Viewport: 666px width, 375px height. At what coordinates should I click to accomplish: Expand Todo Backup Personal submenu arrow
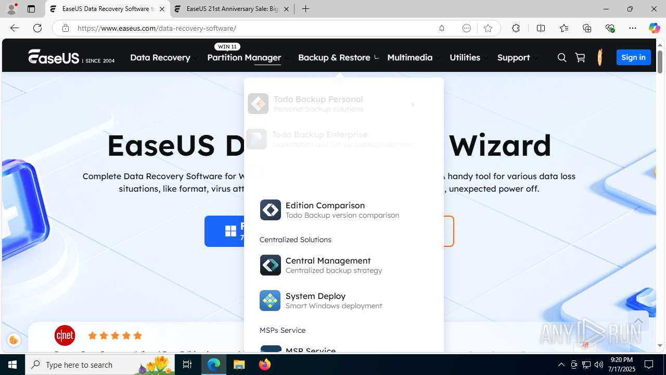click(413, 105)
